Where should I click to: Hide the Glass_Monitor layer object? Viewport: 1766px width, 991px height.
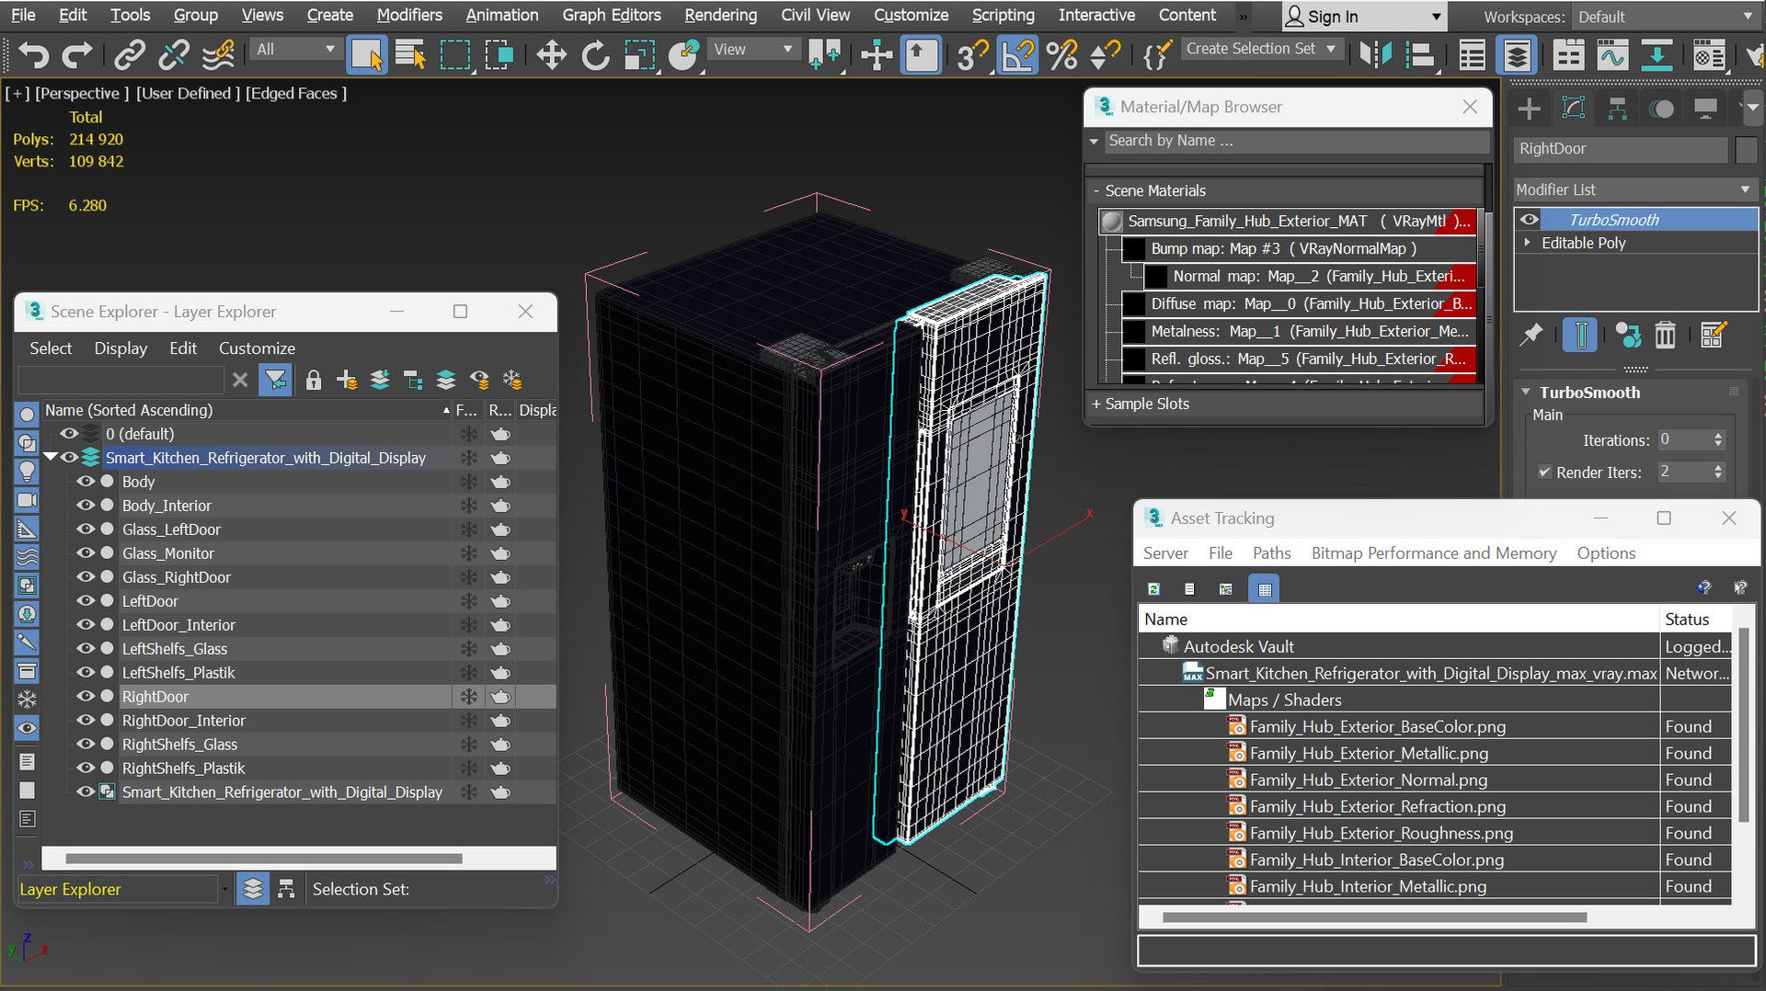86,552
